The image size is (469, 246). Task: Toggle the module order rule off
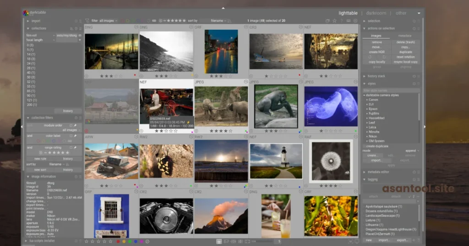(x=71, y=125)
